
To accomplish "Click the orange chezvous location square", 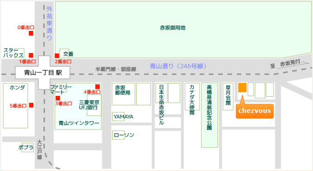I will click(x=242, y=88).
